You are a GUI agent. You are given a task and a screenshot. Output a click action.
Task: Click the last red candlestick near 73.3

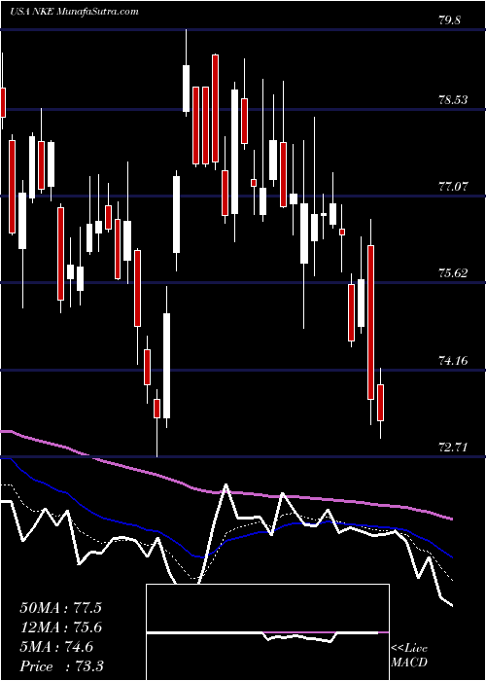pyautogui.click(x=381, y=403)
